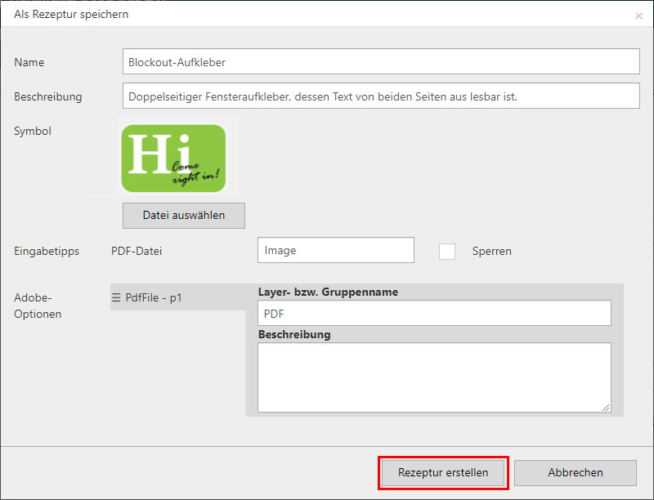Click the Name field containing Blockout-Aufkleber
Viewport: 654px width, 500px height.
point(381,61)
